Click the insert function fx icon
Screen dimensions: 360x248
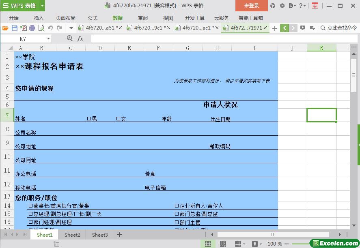80,38
